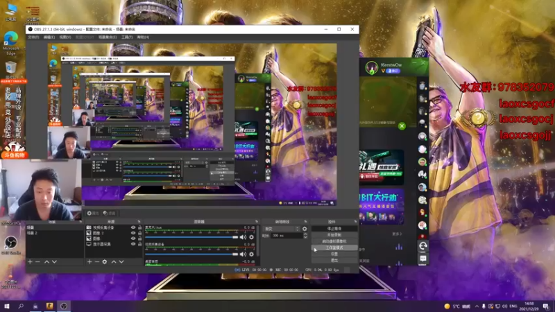Pop out the Audio Mixer dock panel

tap(257, 222)
